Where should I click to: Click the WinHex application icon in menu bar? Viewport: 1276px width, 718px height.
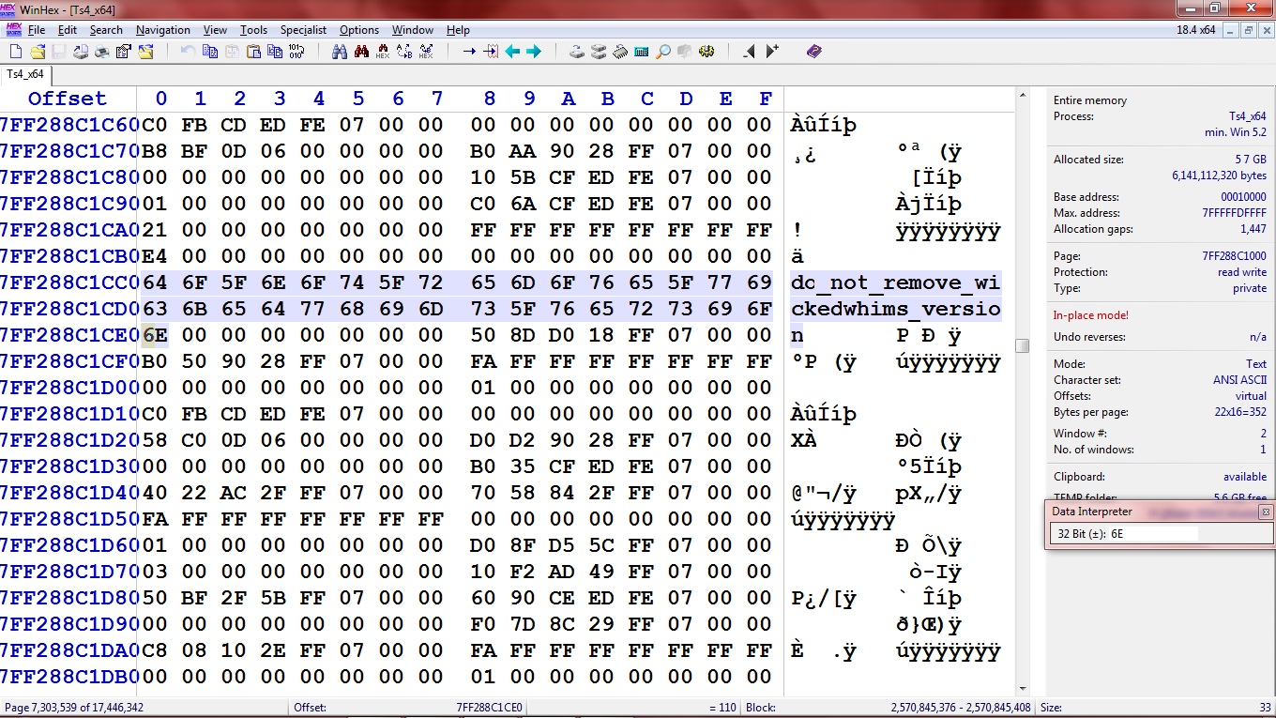coord(12,30)
